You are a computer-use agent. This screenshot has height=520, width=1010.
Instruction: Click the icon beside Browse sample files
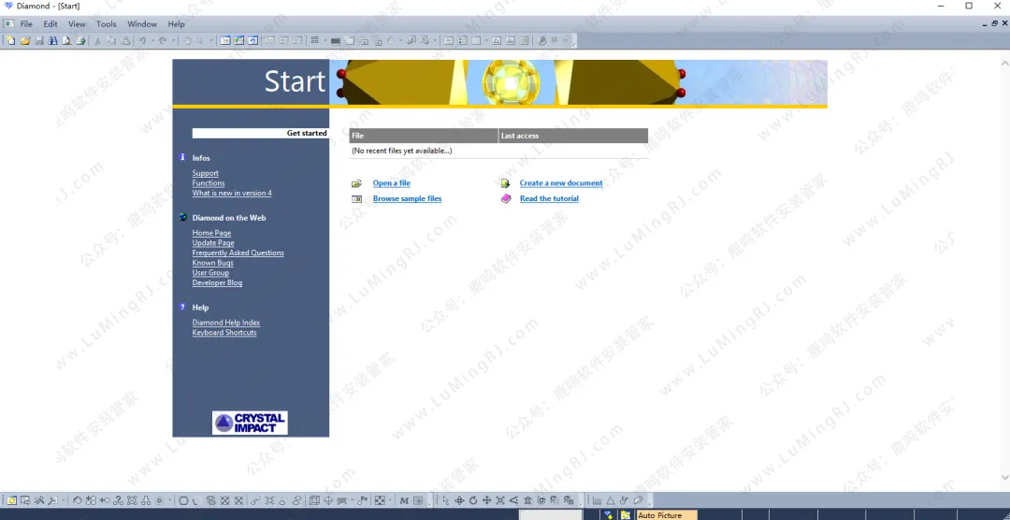pyautogui.click(x=356, y=199)
